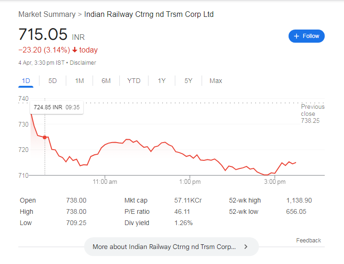Screen dimensions: 344x264
Task: Switch to the 1M chart tab
Action: [79, 81]
